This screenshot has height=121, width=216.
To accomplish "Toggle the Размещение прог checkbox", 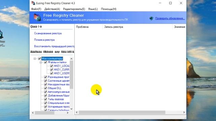I will (46, 77).
